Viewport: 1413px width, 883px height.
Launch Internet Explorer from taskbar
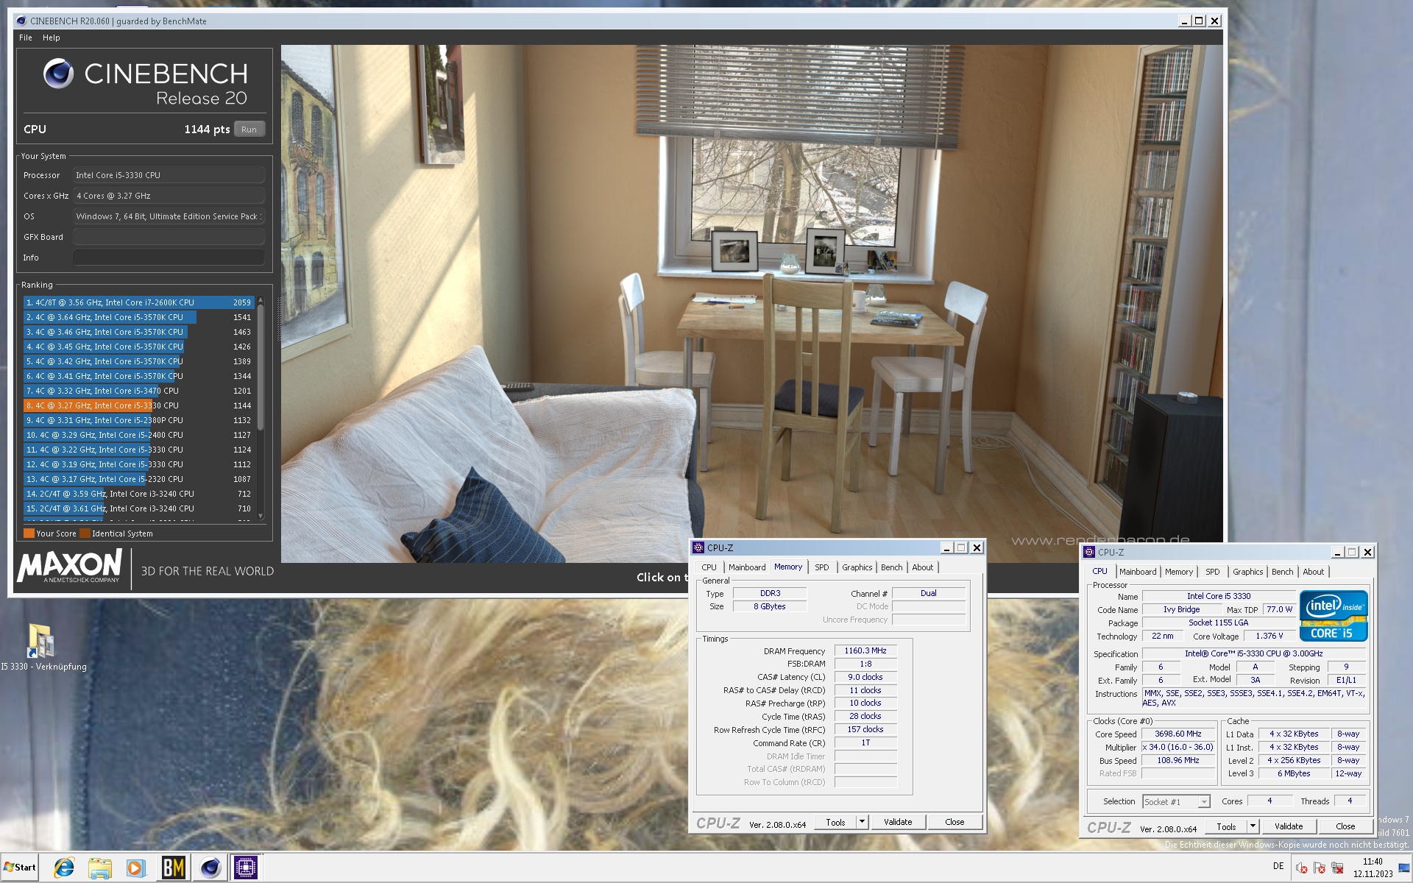pos(64,868)
